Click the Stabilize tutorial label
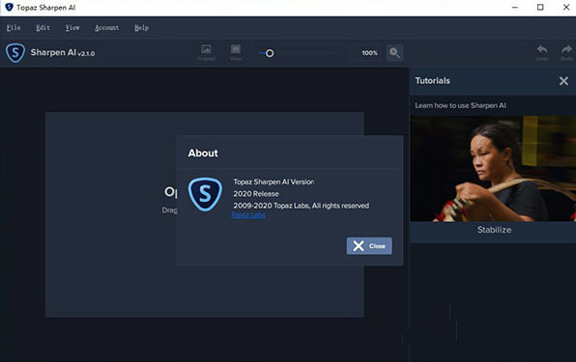This screenshot has height=362, width=576. click(x=494, y=230)
